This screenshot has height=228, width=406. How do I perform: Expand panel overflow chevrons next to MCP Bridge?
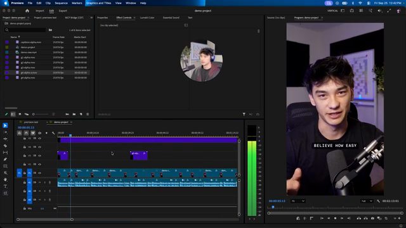click(x=91, y=18)
